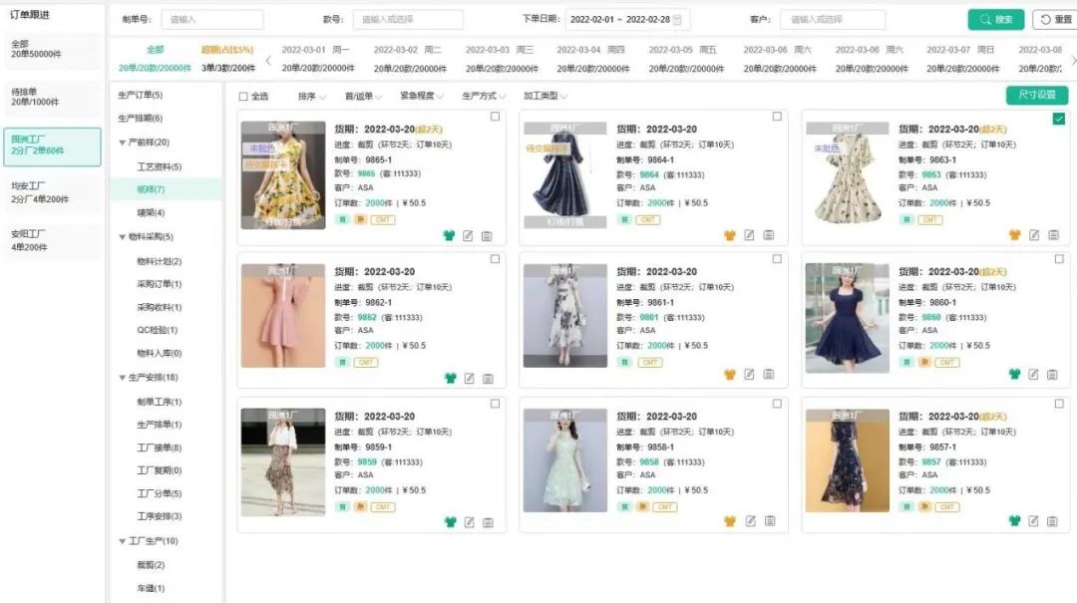This screenshot has height=603, width=1077.
Task: Click the 尺寸设置 size settings button
Action: pos(1036,96)
